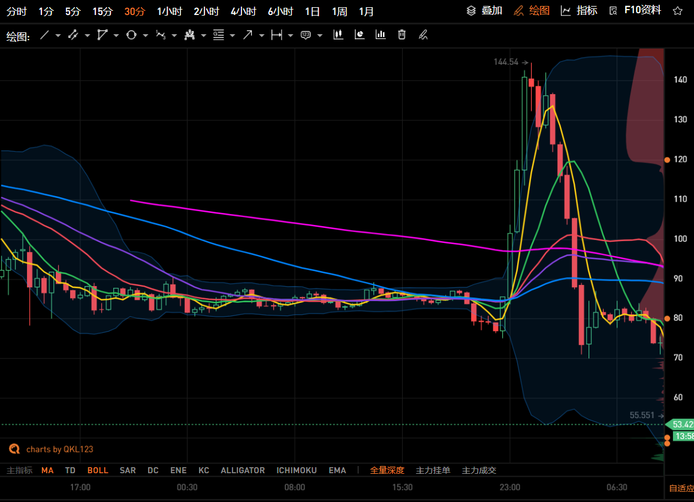This screenshot has height=502, width=694.
Task: Click the pie chart icon in toolbar
Action: pos(360,35)
